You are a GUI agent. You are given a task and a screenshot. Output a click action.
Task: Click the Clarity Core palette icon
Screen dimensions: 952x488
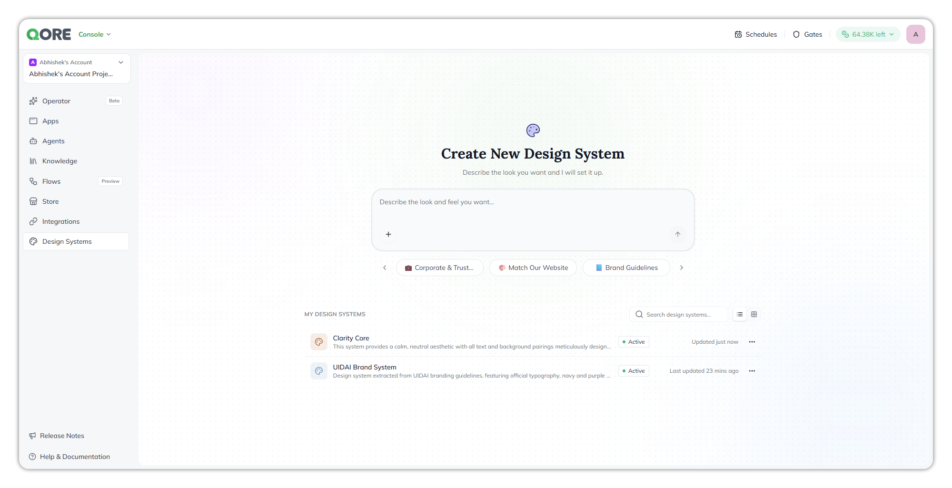(x=319, y=342)
